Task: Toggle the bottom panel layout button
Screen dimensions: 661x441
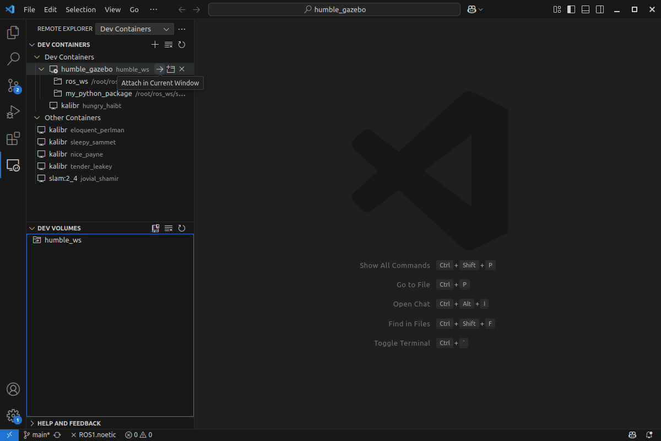Action: click(586, 9)
